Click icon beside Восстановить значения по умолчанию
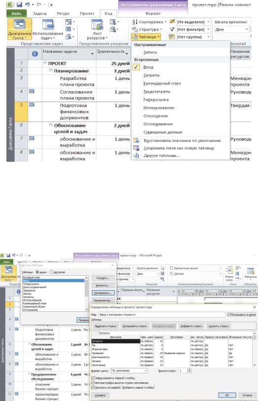This screenshot has height=401, width=258. pyautogui.click(x=136, y=141)
